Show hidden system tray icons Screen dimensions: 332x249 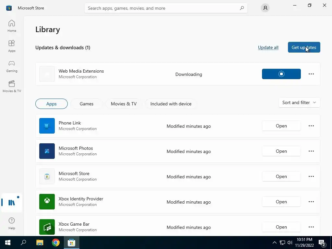point(274,243)
